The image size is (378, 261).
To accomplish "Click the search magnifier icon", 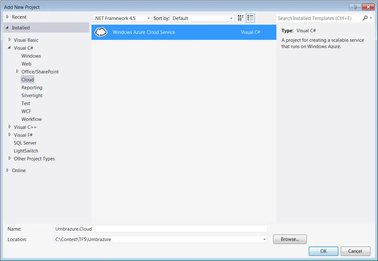I will pos(365,18).
